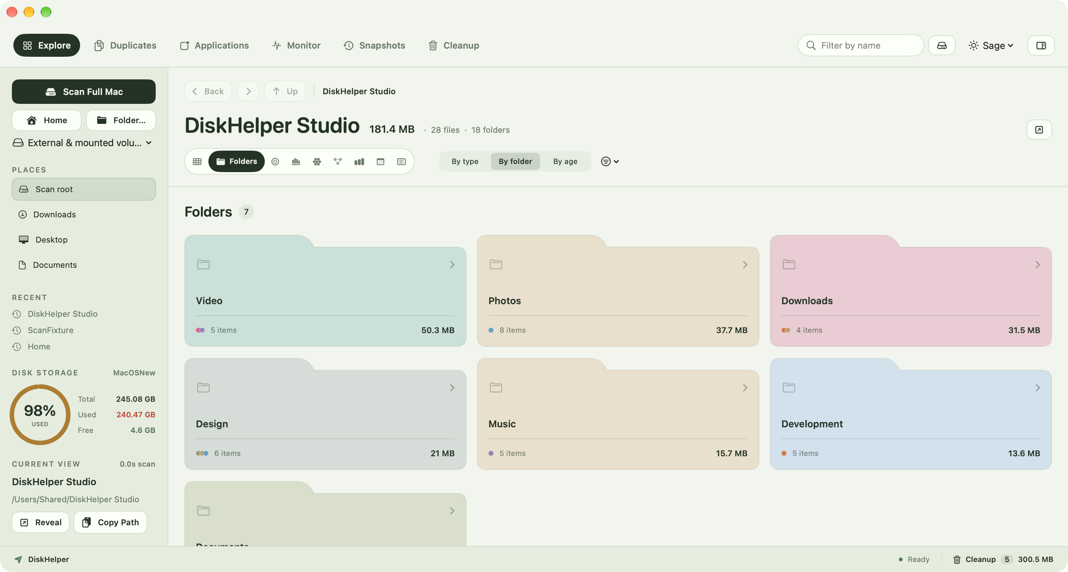Viewport: 1068px width, 572px height.
Task: Select the bar columns view icon
Action: click(x=359, y=161)
